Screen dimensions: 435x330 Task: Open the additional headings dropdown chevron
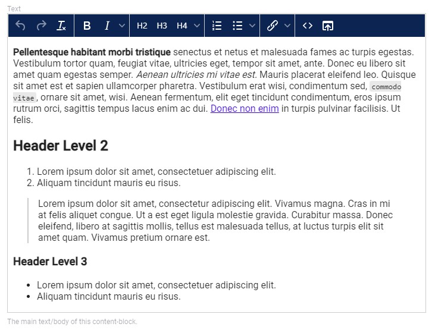point(197,26)
